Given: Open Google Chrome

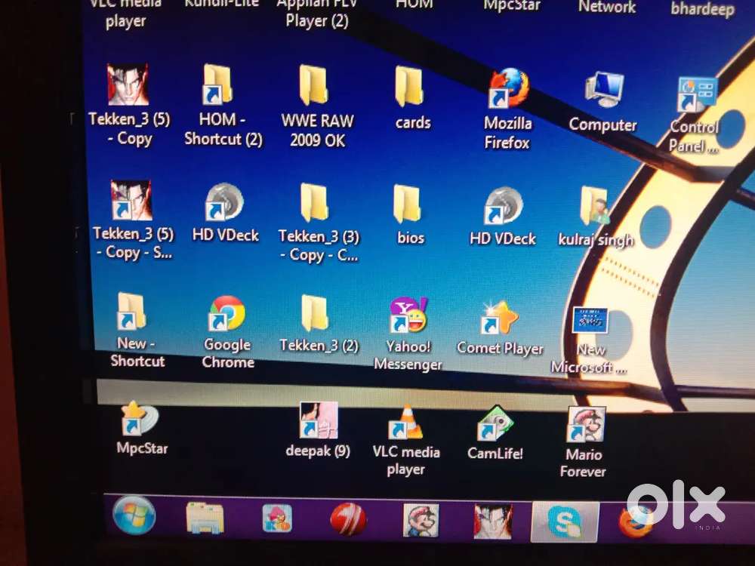Looking at the screenshot, I should point(226,317).
